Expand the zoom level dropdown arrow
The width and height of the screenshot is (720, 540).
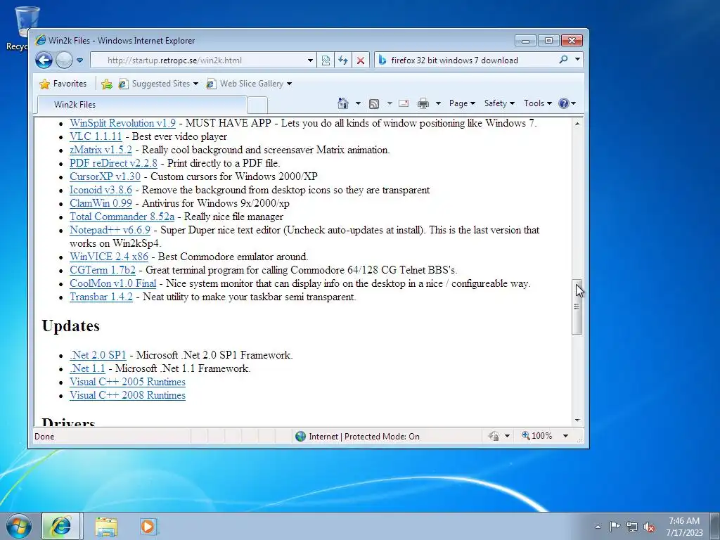click(565, 436)
